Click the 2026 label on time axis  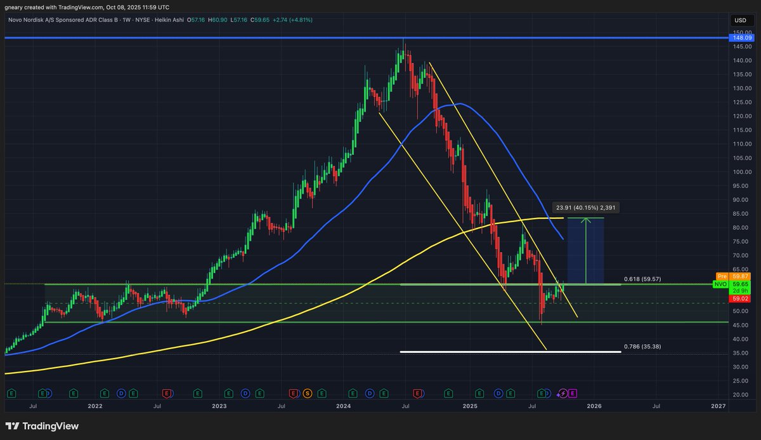(594, 405)
